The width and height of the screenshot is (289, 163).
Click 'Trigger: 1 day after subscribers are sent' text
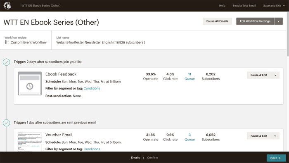tap(55, 122)
